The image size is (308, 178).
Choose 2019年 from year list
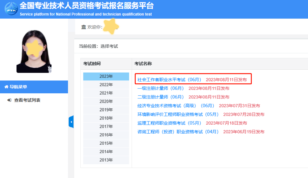click(106, 110)
